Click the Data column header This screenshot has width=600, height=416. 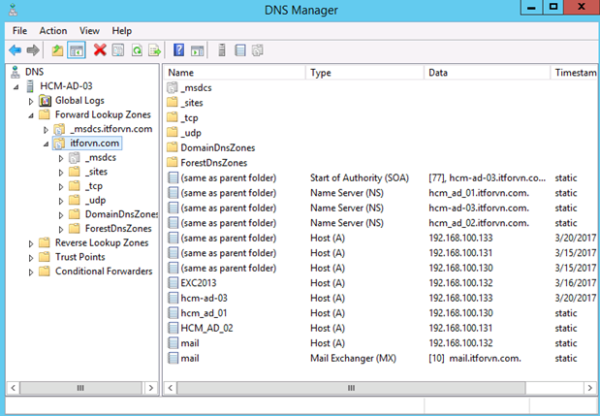pyautogui.click(x=485, y=73)
